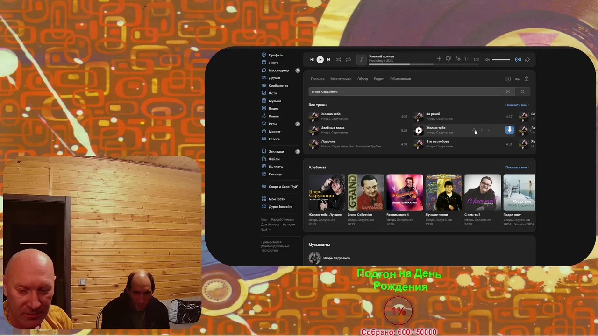598x336 pixels.
Task: Open the Обновления tab
Action: point(400,79)
